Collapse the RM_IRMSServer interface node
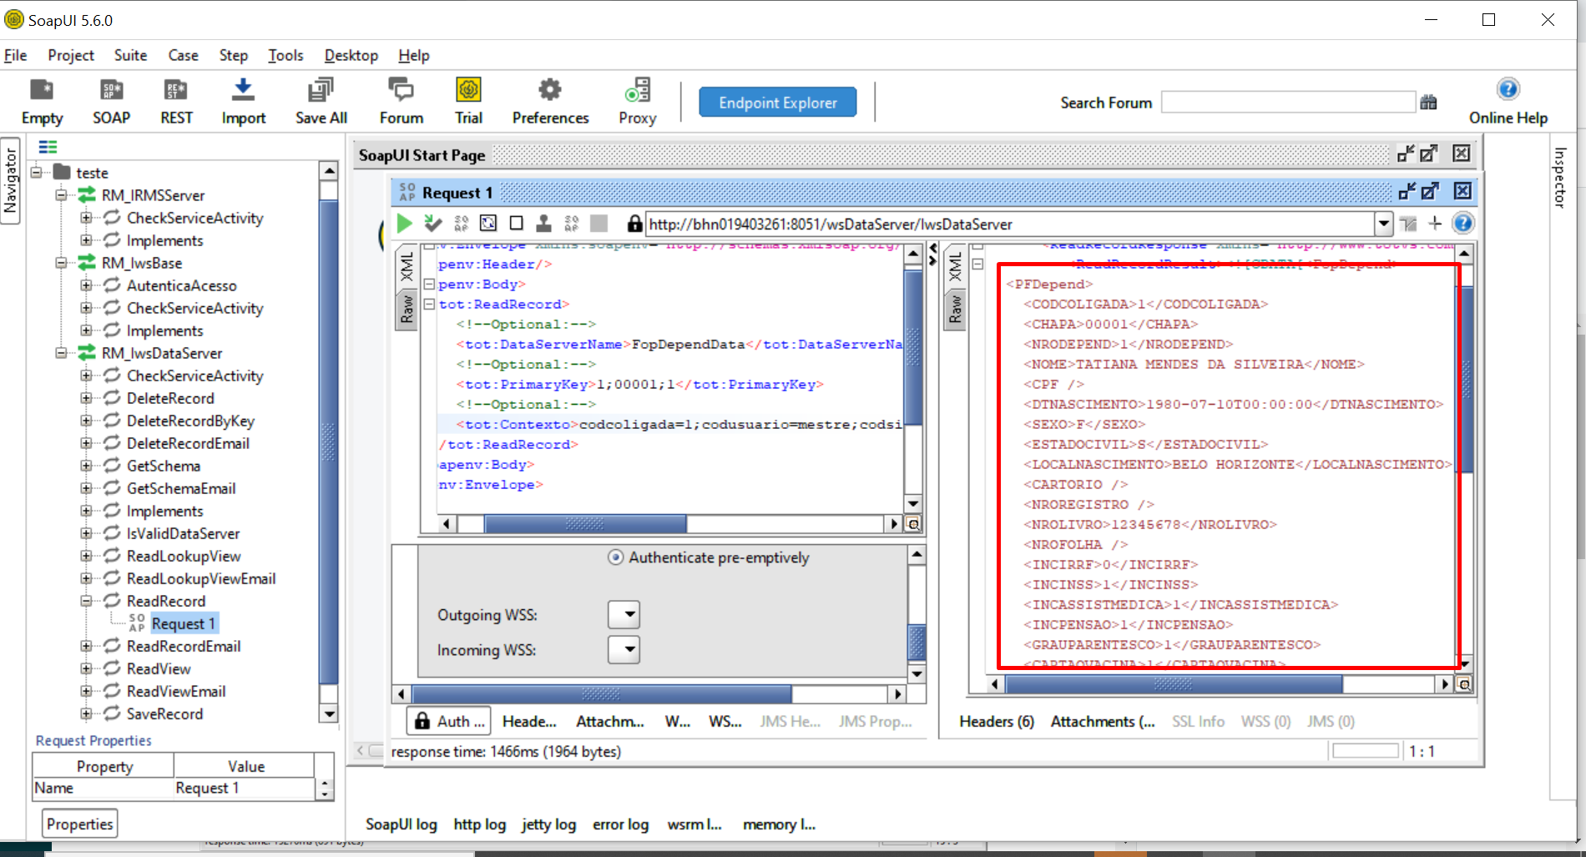1586x857 pixels. coord(61,195)
